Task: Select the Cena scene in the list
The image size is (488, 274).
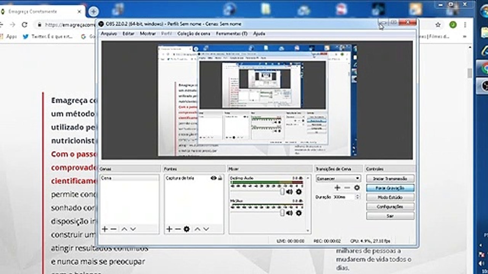Action: [129, 178]
